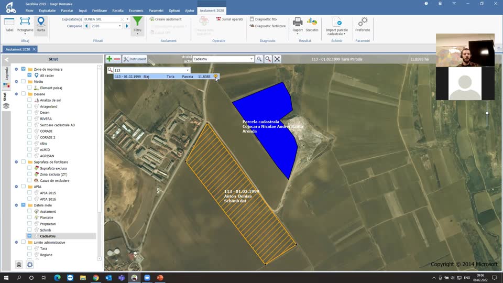
Task: Collapse the Zone de imprimare group
Action: coord(16,69)
